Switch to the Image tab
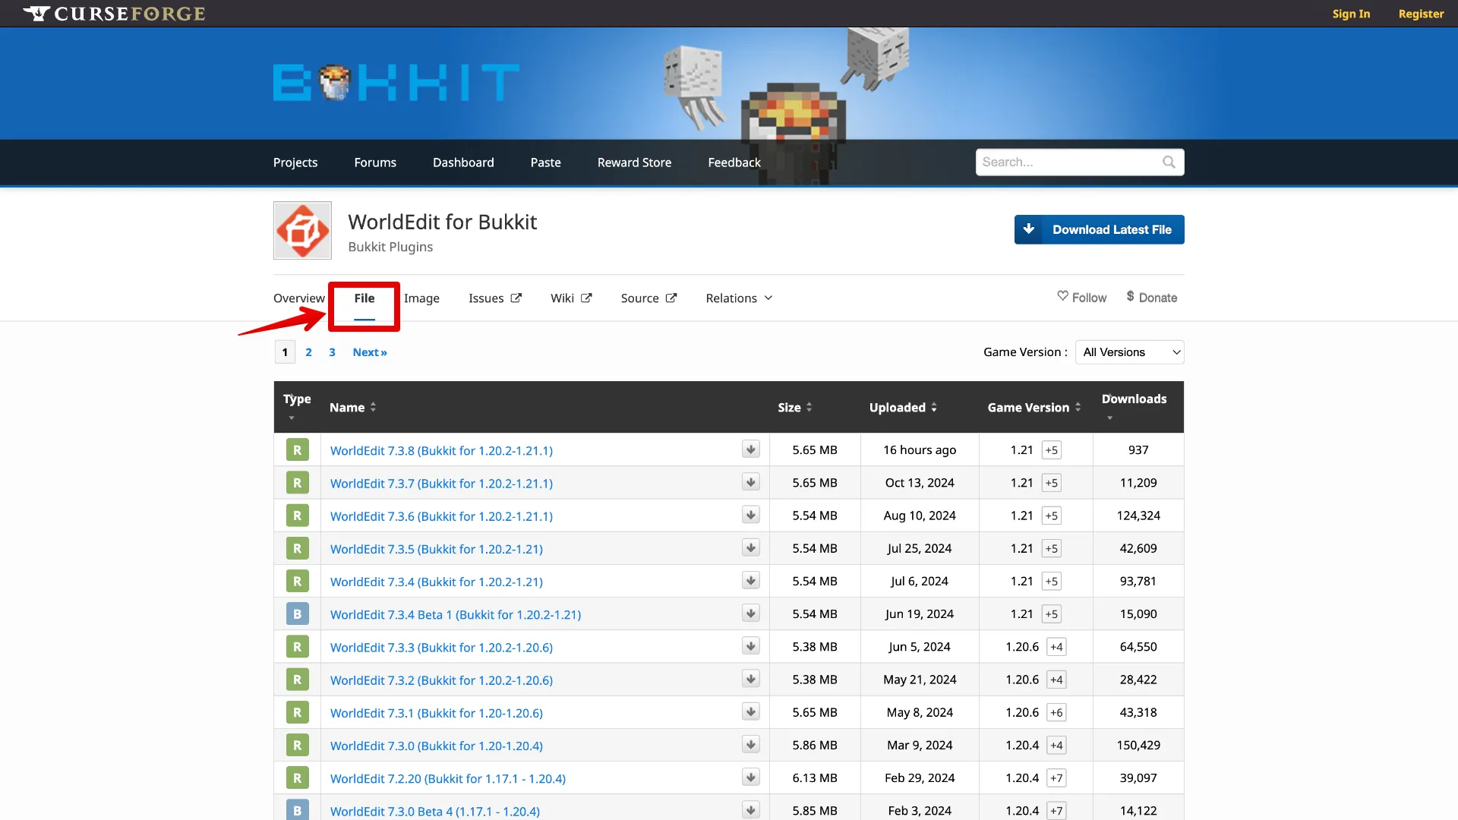 pyautogui.click(x=421, y=298)
